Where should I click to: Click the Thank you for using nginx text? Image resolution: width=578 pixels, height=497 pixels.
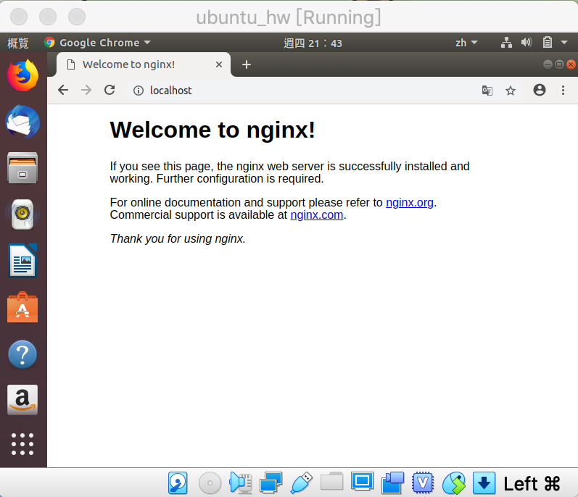click(178, 238)
